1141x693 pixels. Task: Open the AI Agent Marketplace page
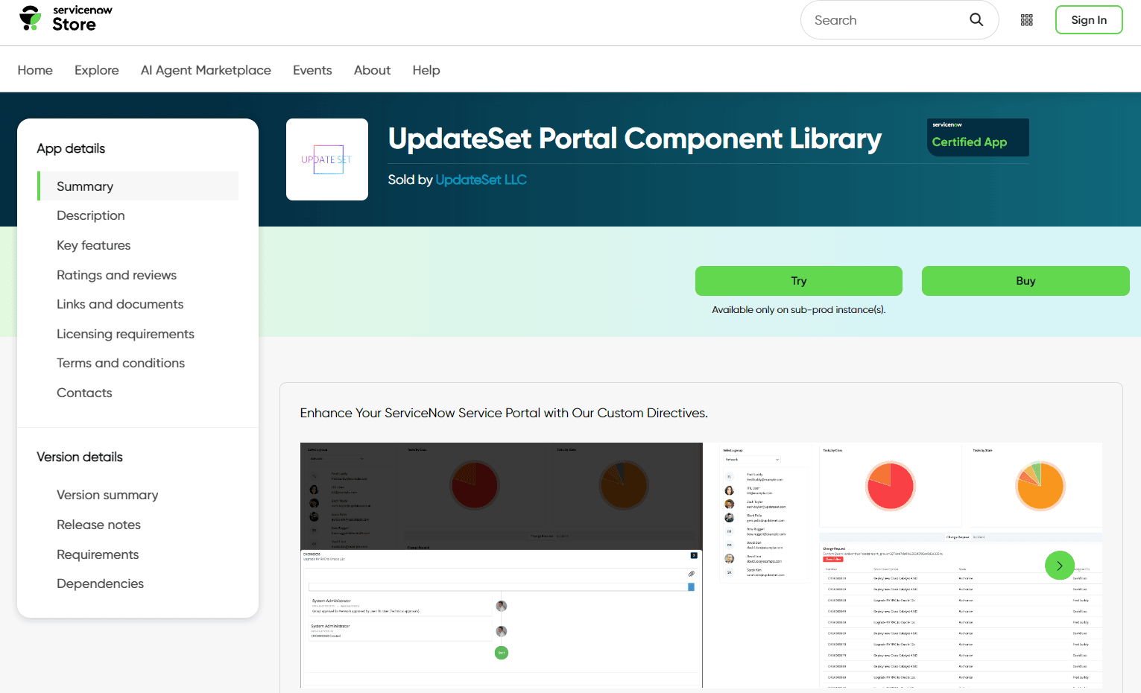(206, 69)
